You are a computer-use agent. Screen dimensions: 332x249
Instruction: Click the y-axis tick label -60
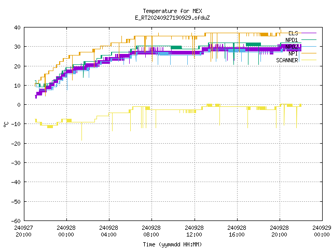click(16, 221)
